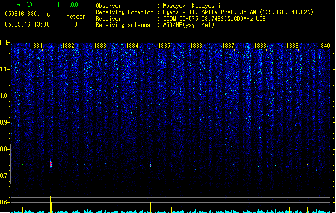This screenshot has height=213, width=336.
Task: Click the meteor count label
Action: point(76,17)
